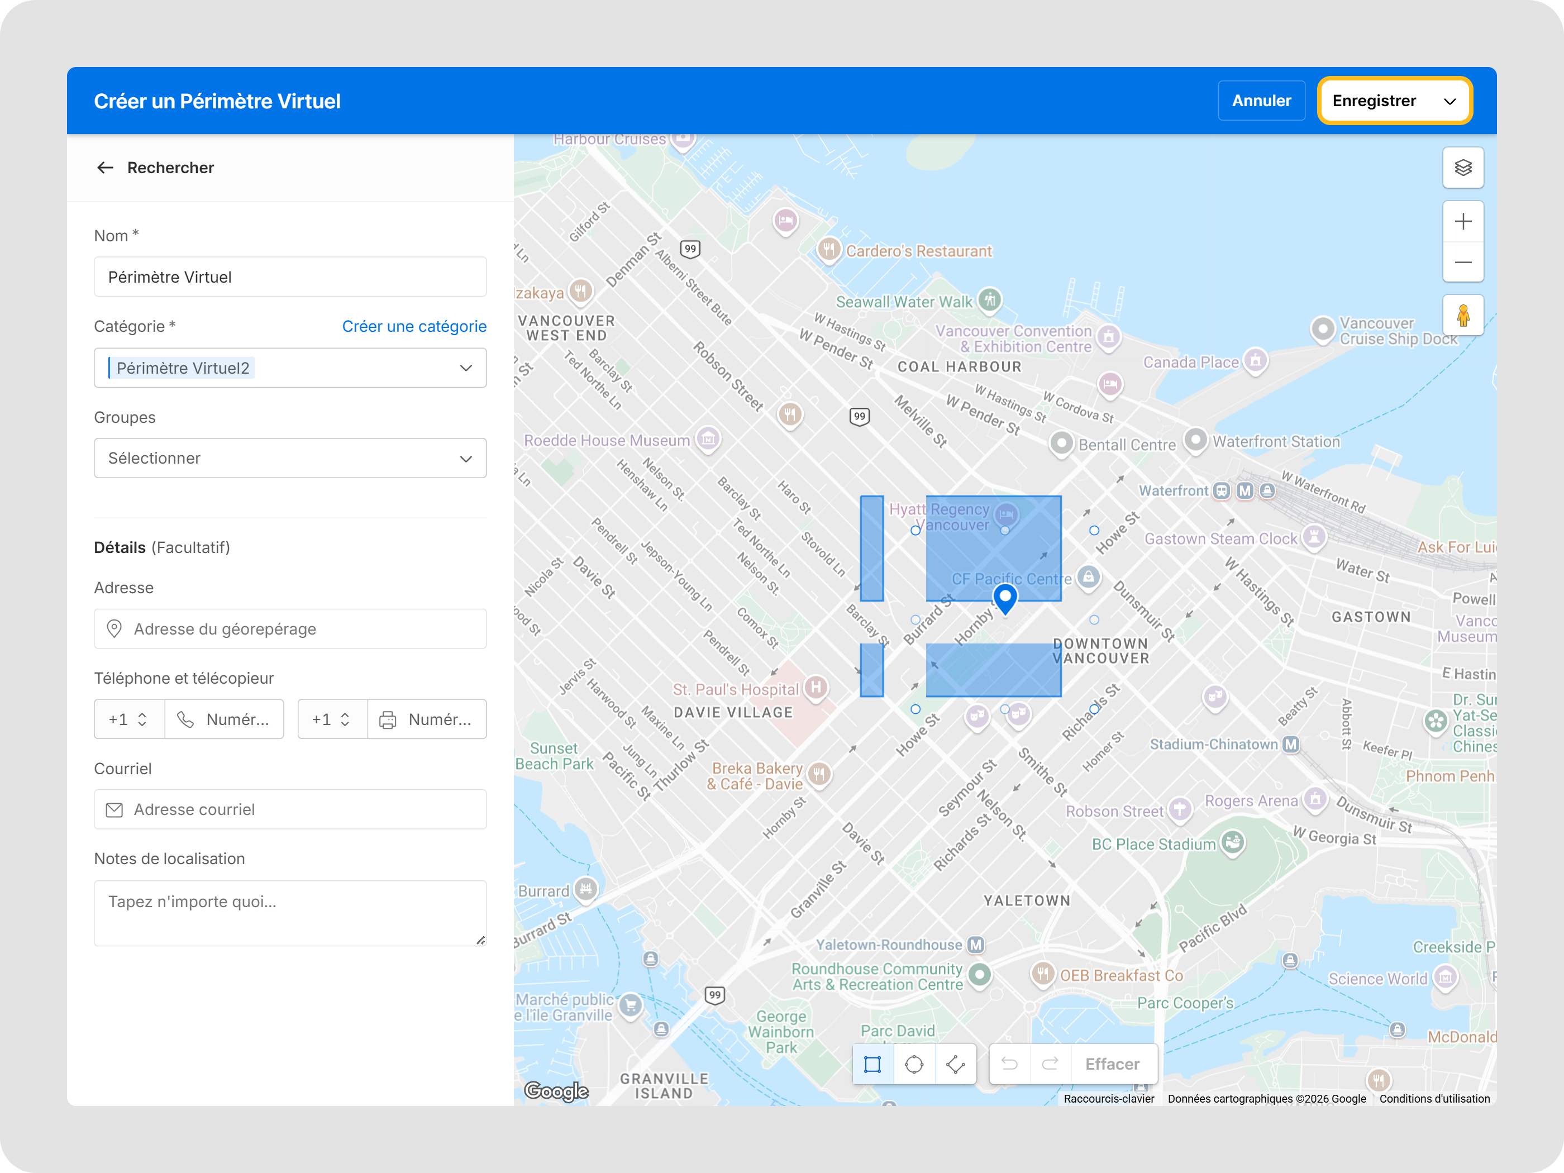Click the Créer une catégorie link
Image resolution: width=1564 pixels, height=1173 pixels.
pos(414,326)
